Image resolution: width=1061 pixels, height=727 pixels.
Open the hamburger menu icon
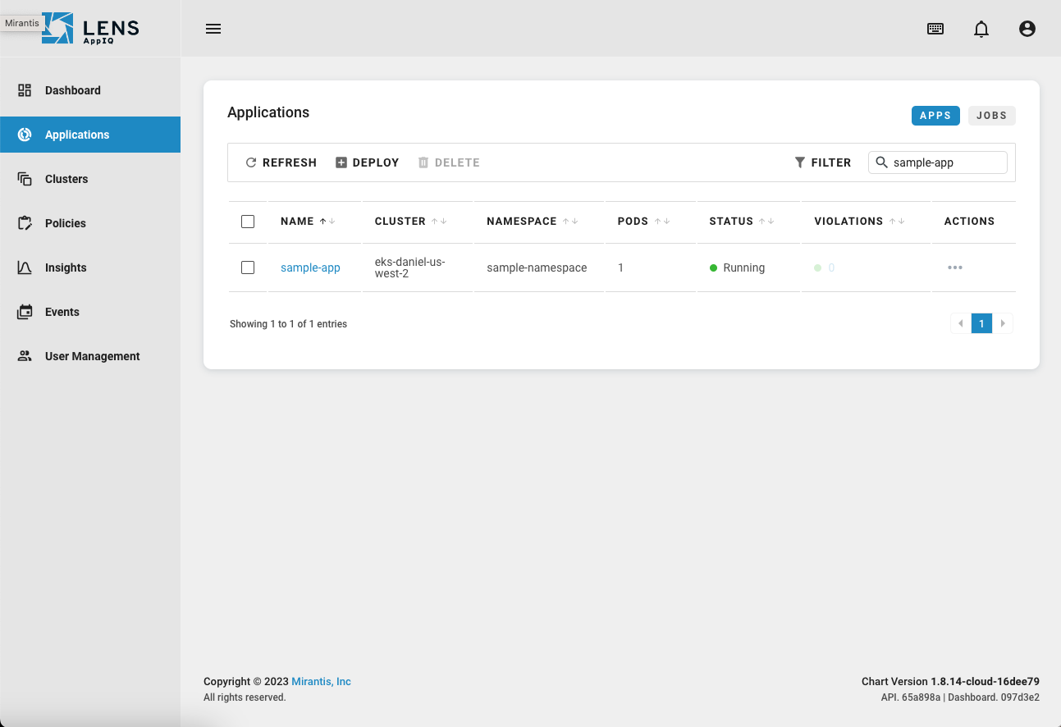tap(213, 29)
